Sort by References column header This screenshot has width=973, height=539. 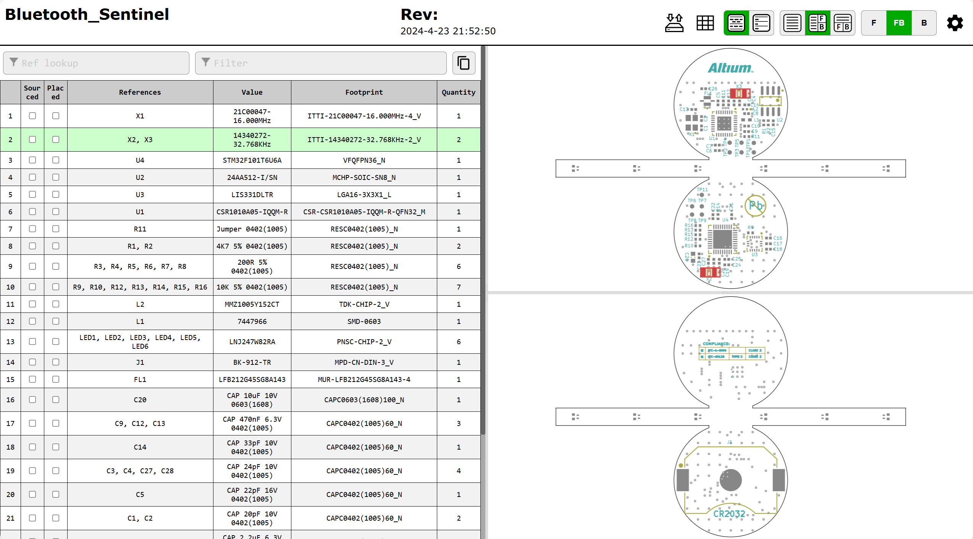pos(140,92)
